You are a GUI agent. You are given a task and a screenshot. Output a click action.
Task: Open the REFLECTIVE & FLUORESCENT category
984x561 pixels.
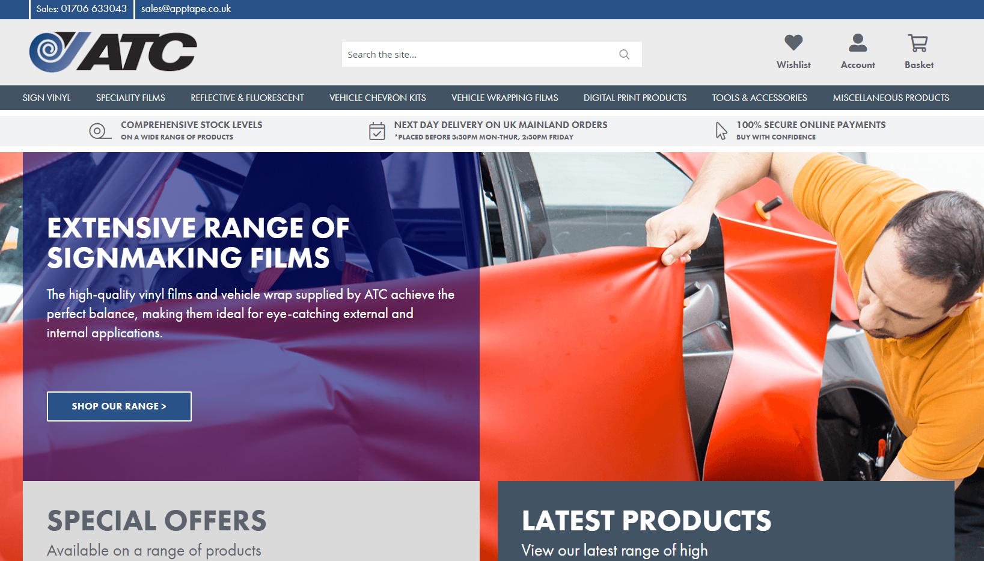tap(247, 97)
